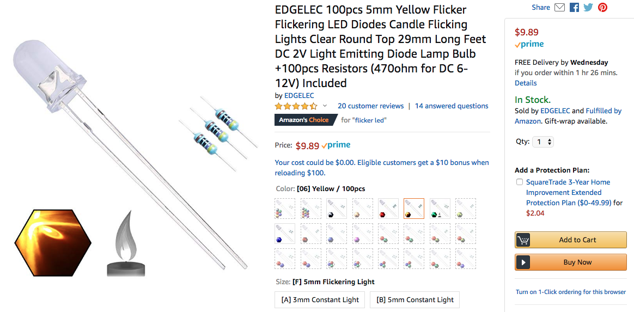This screenshot has height=312, width=634.
Task: Share on Pinterest
Action: click(602, 8)
